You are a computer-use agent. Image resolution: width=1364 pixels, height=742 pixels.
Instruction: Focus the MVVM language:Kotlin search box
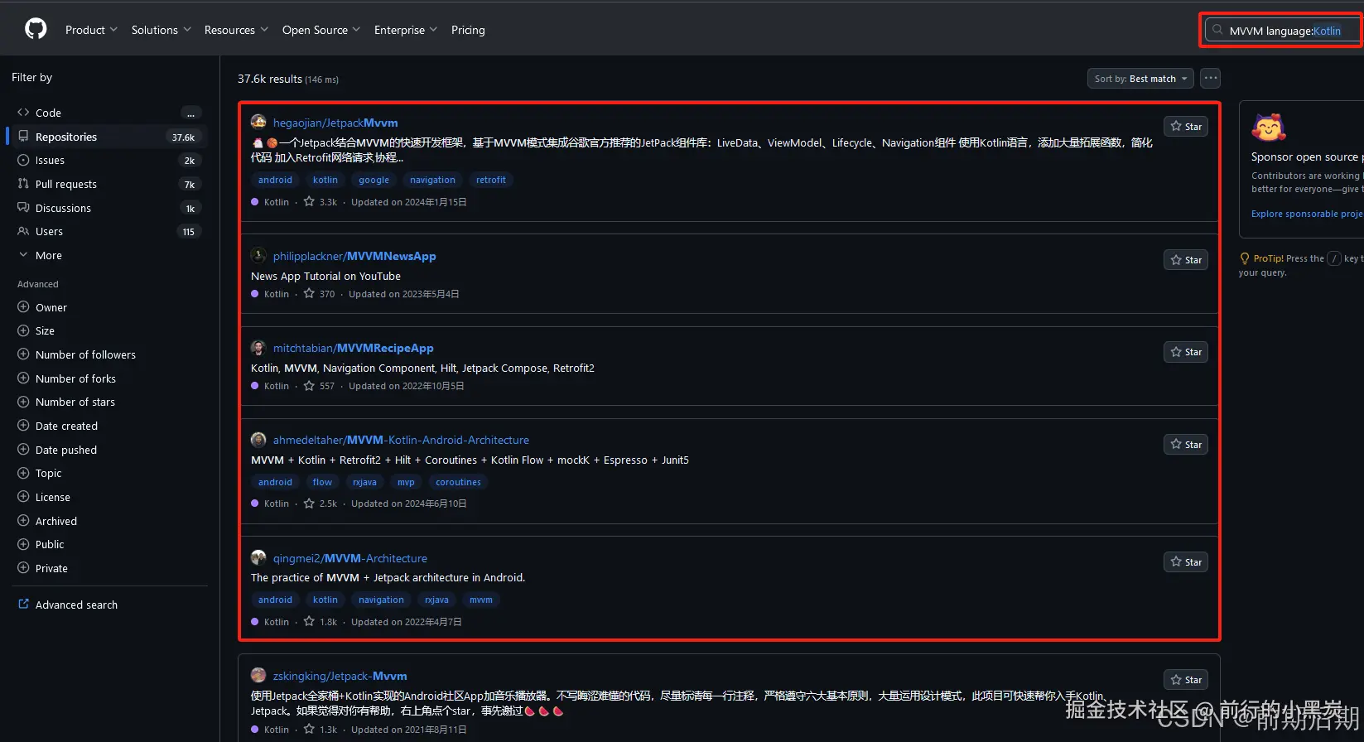[1282, 31]
